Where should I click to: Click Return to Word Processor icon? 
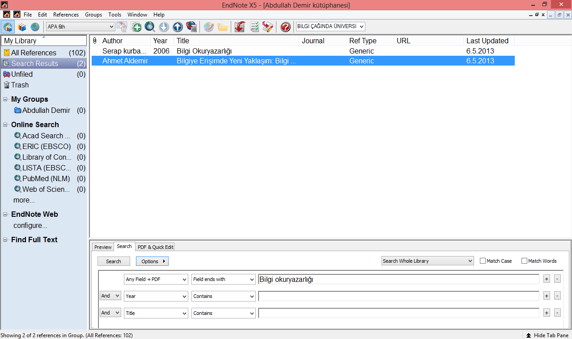pyautogui.click(x=267, y=27)
